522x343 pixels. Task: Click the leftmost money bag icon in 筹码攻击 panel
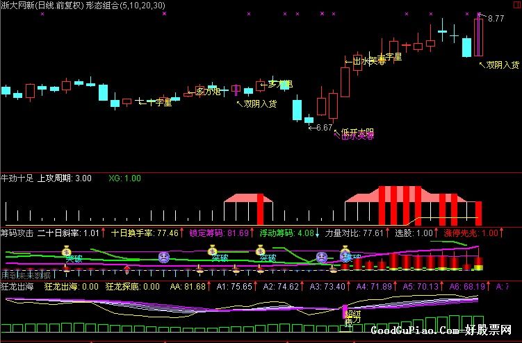(67, 251)
